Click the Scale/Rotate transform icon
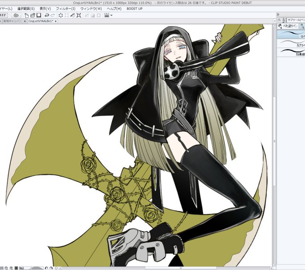The height and width of the screenshot is (270, 305). [x=78, y=15]
